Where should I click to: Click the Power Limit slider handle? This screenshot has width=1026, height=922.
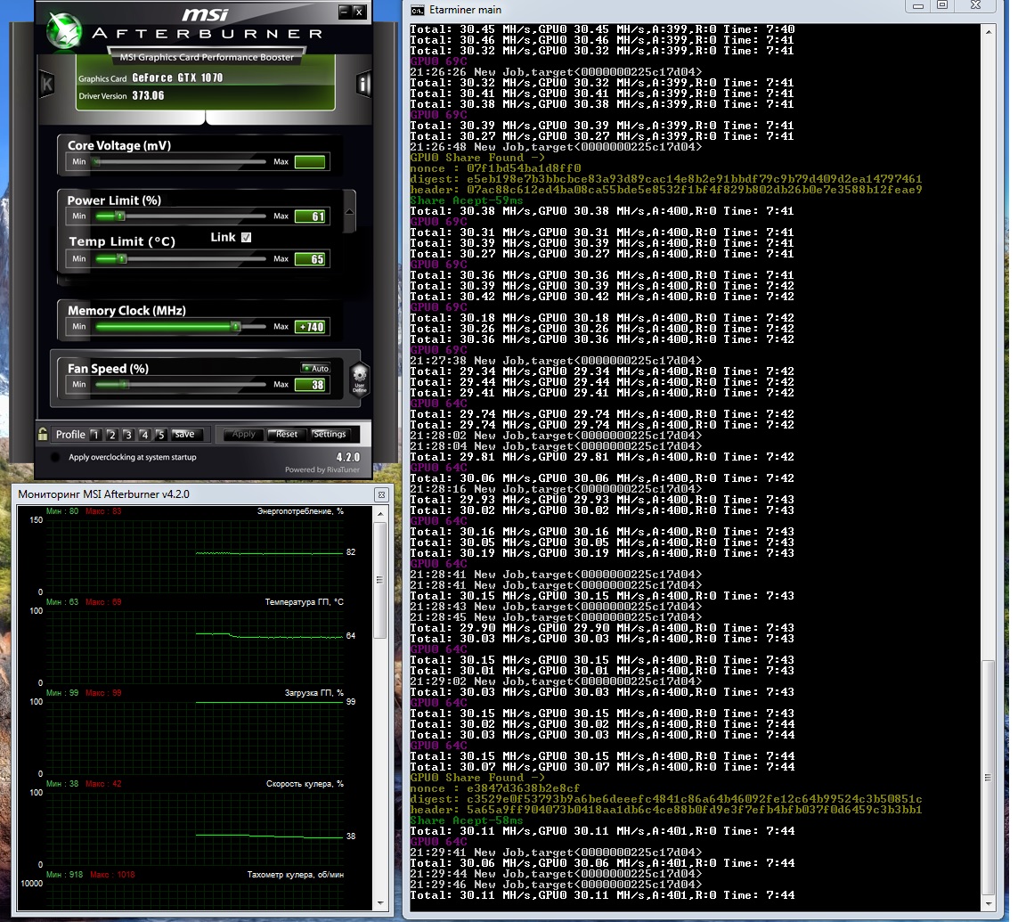(x=120, y=216)
